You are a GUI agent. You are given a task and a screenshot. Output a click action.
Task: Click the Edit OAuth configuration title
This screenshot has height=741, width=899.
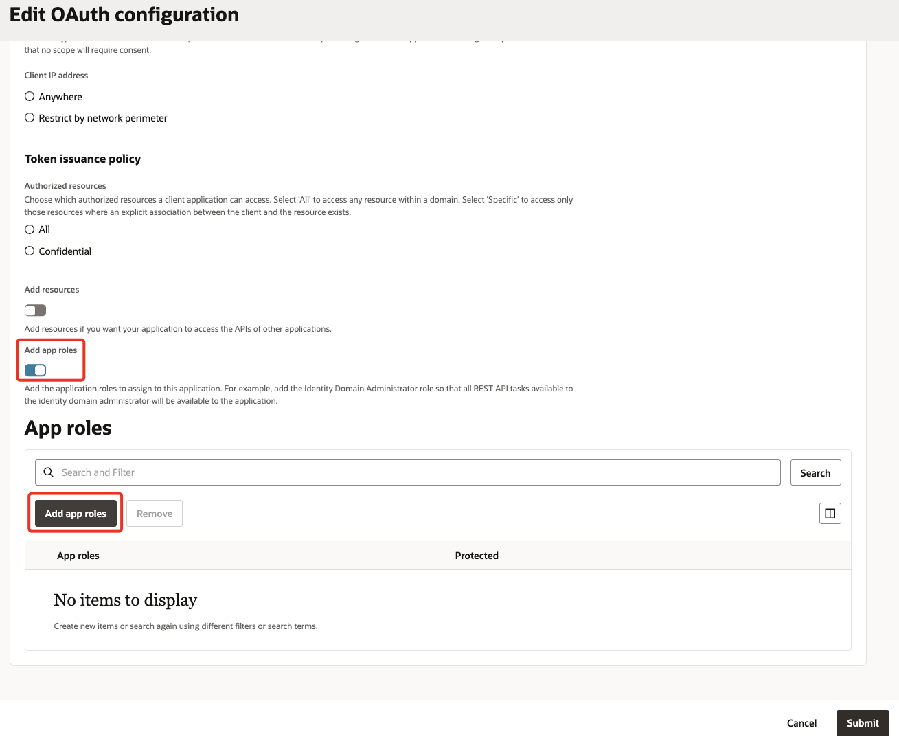coord(124,14)
